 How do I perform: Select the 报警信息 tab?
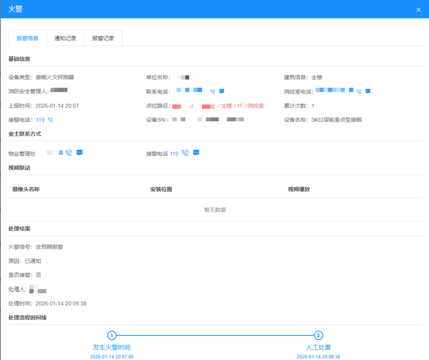(27, 38)
